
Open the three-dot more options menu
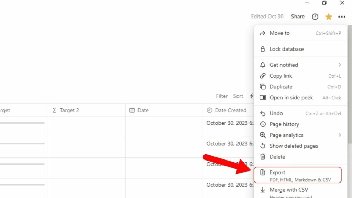[342, 16]
